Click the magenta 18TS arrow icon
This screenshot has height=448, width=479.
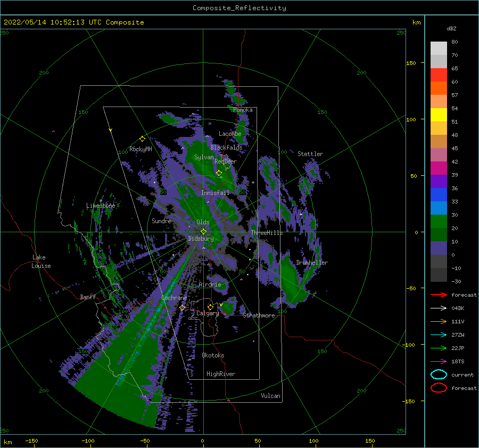[x=439, y=362]
